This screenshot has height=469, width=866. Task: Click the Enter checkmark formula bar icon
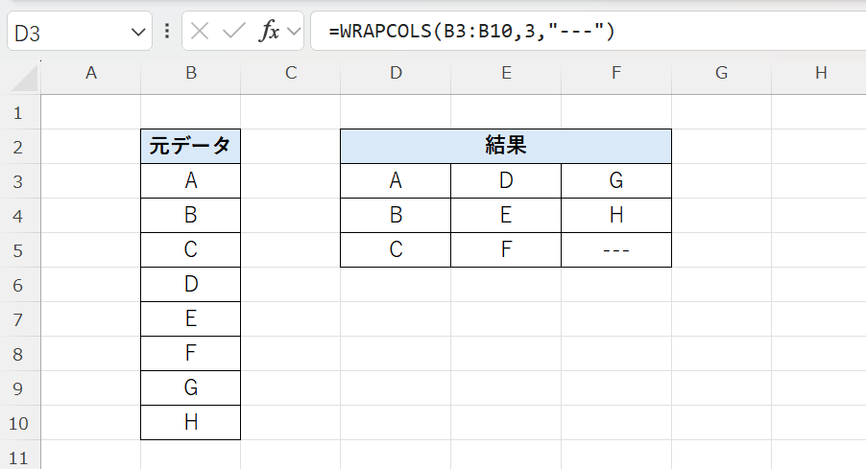tap(233, 32)
